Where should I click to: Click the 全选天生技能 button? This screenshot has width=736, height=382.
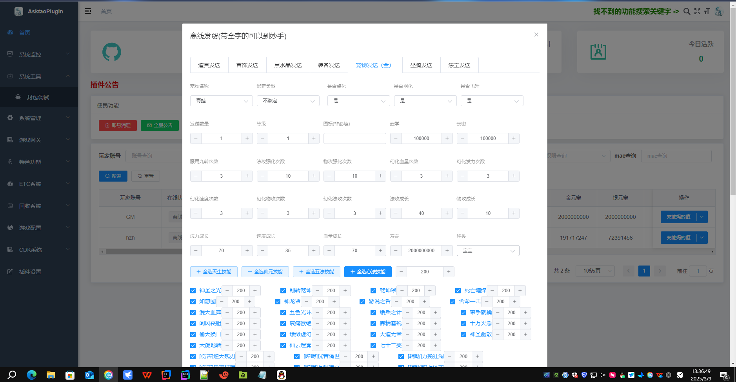[x=214, y=272]
